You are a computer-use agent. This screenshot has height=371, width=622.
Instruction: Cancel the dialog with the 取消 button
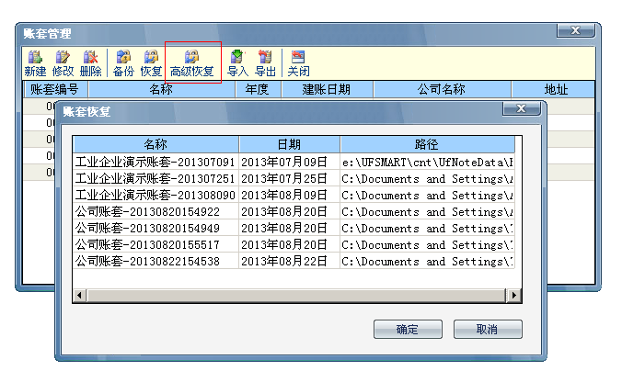point(488,330)
